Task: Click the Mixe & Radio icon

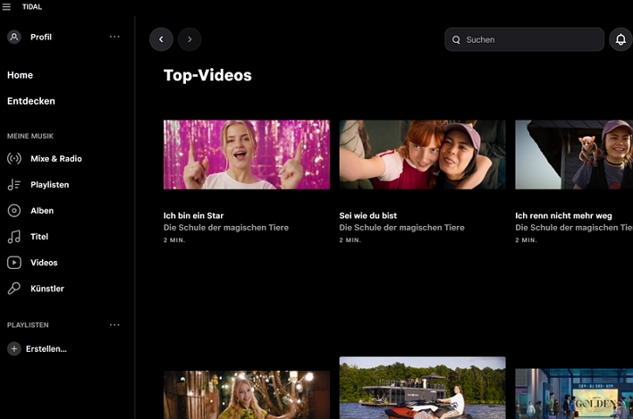Action: click(x=14, y=159)
